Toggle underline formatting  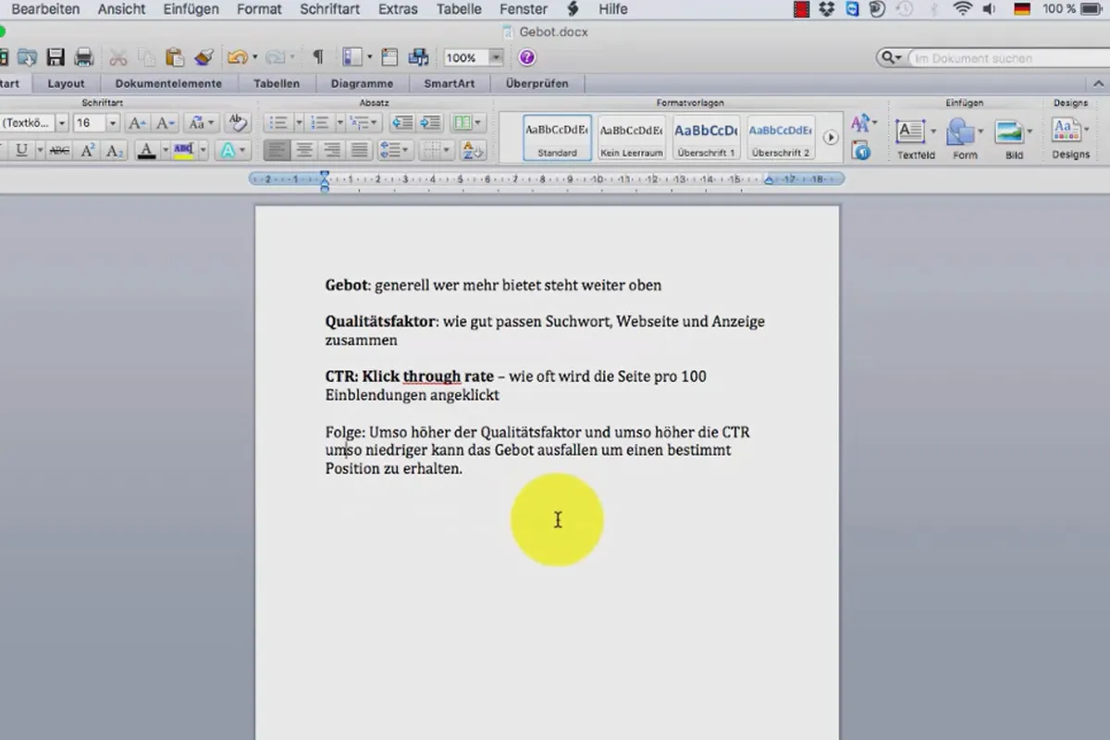[x=22, y=150]
